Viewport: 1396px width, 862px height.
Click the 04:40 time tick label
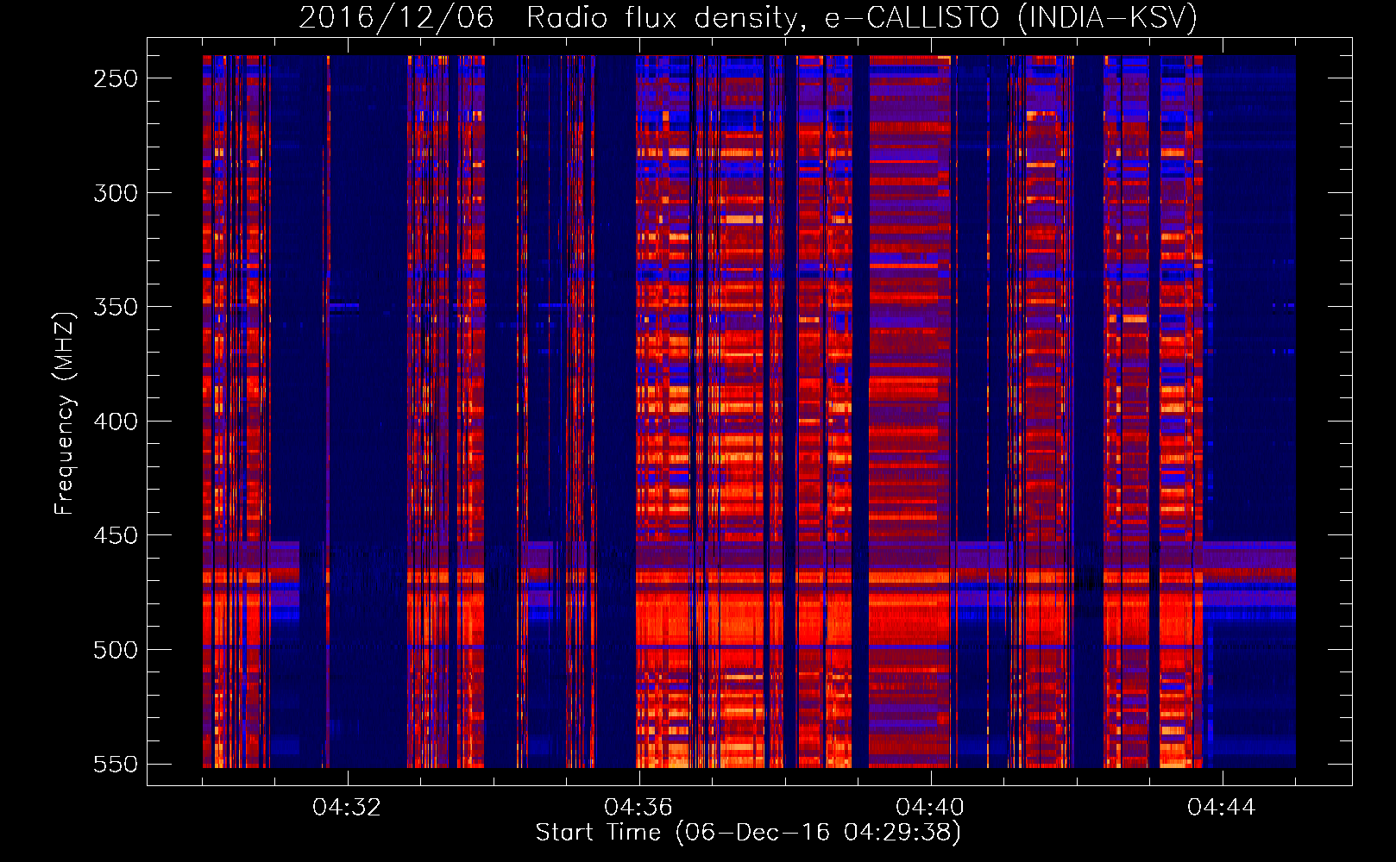click(930, 808)
